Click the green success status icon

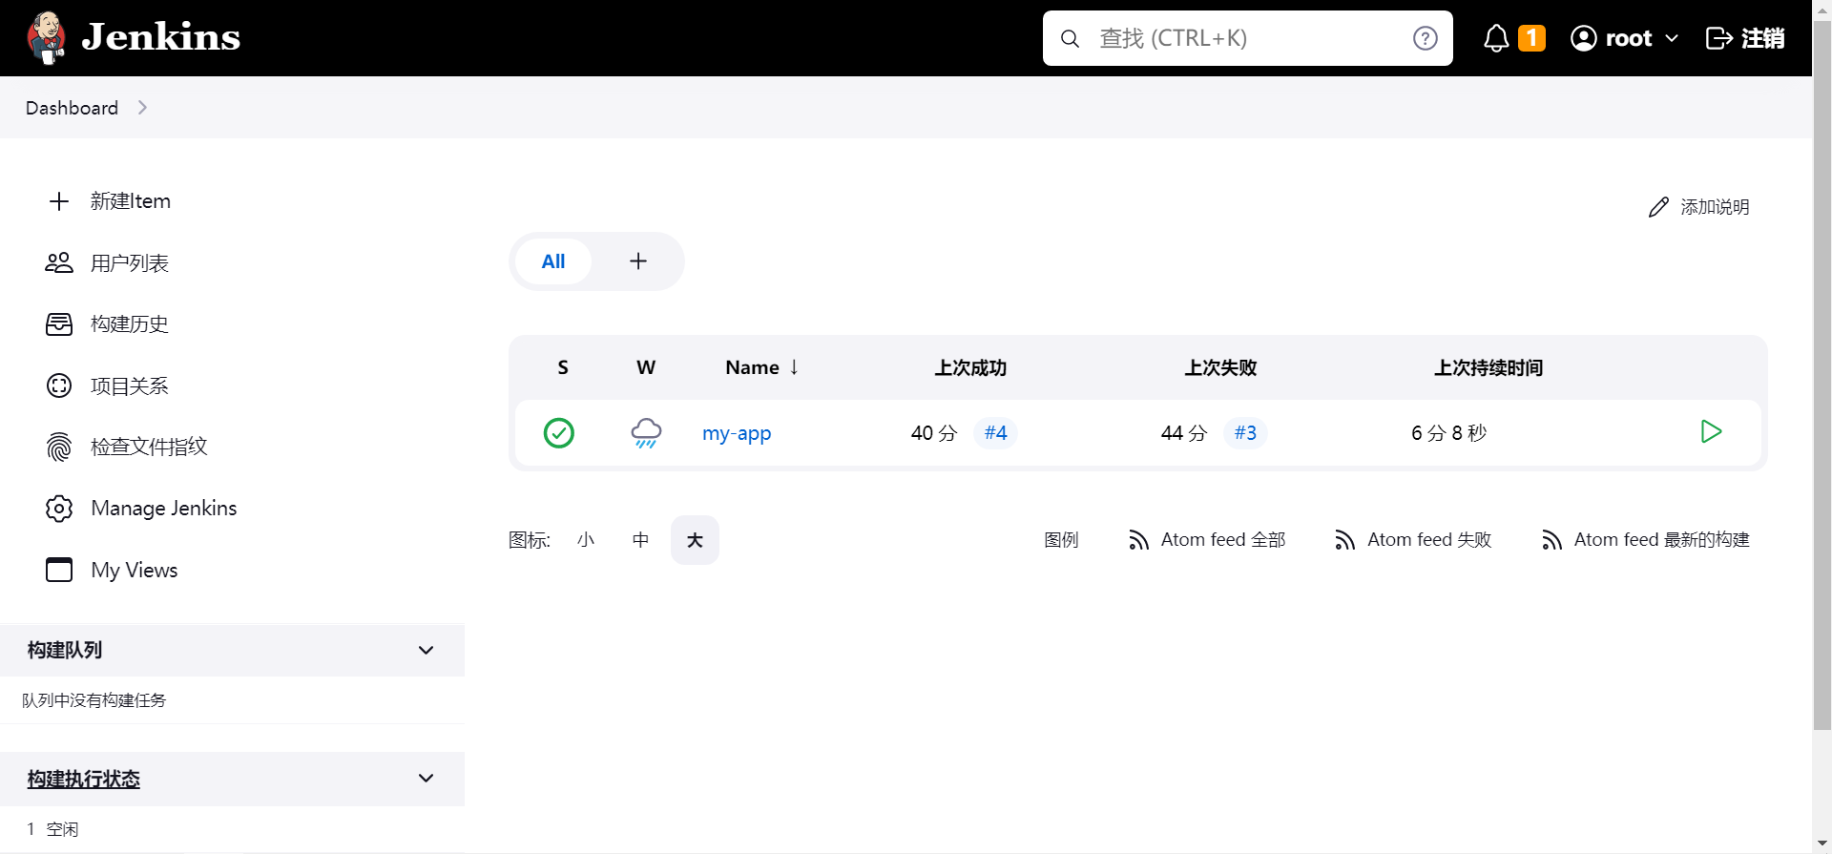click(559, 433)
